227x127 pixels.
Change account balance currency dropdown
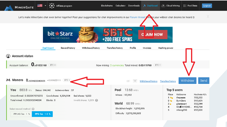[x=52, y=65]
